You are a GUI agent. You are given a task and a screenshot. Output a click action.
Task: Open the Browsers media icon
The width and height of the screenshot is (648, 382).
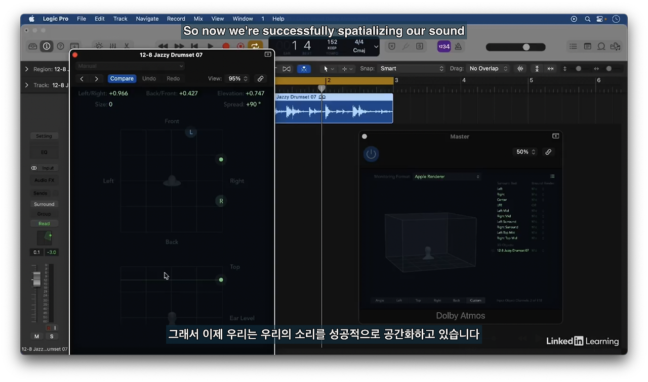click(x=616, y=46)
